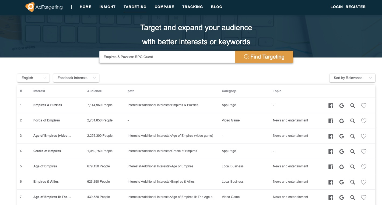Open the REGISTER link
This screenshot has height=205, width=382.
(x=356, y=7)
